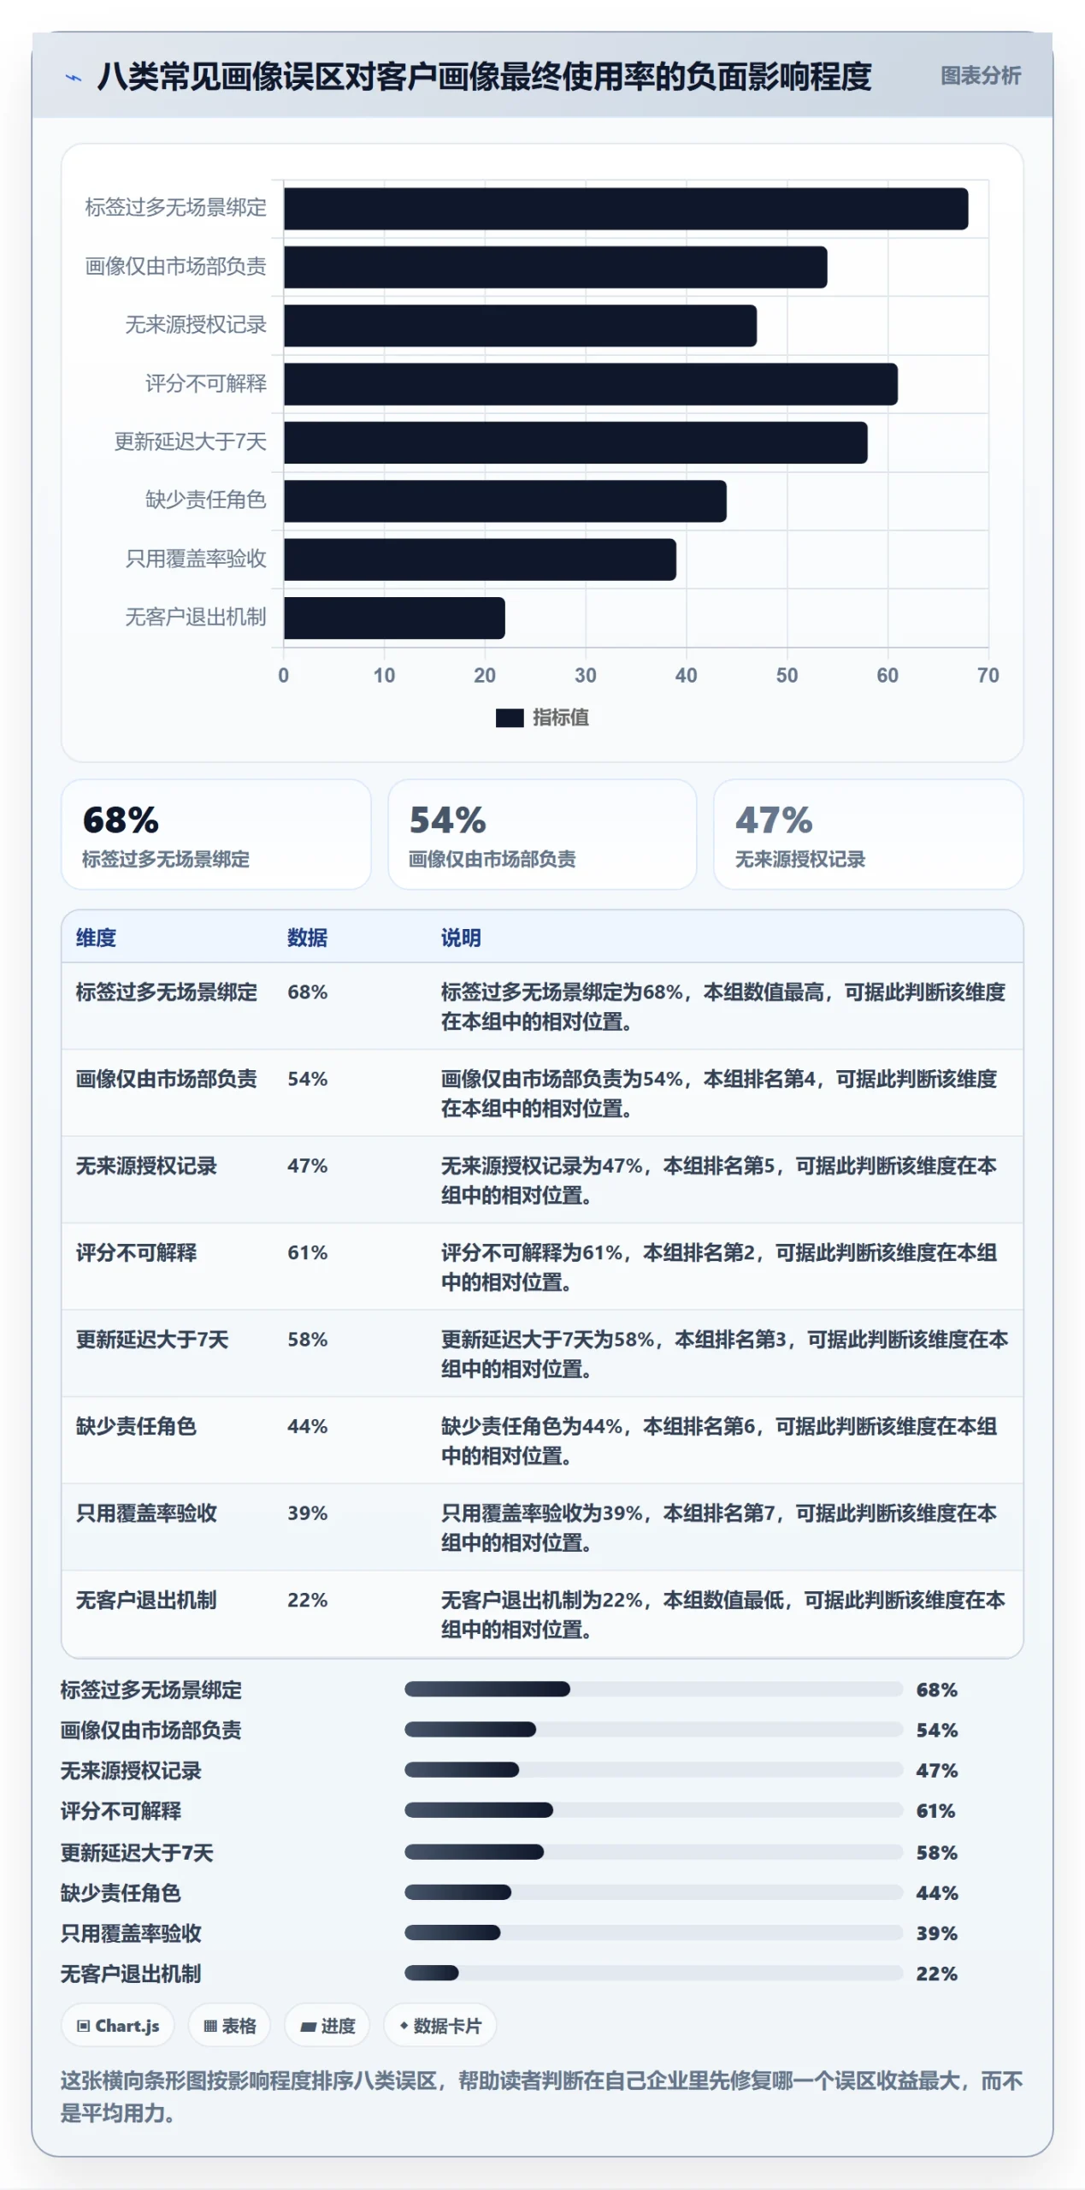The width and height of the screenshot is (1085, 2190).
Task: Click the description saying 本组排名第6
Action: 719,1441
